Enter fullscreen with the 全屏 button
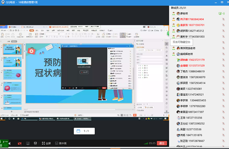Screen dimensions: 229x149 pos(46,143)
